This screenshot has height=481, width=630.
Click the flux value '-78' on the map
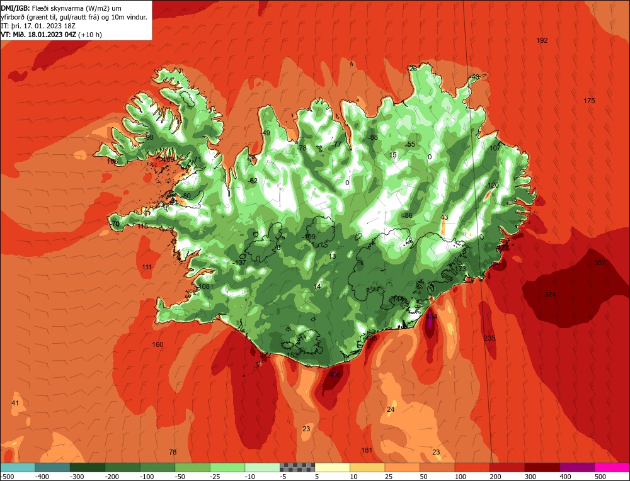point(301,148)
